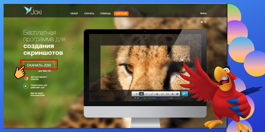Click the СКАЧАТЬ JOXI download button
The image size is (265, 132).
39,65
